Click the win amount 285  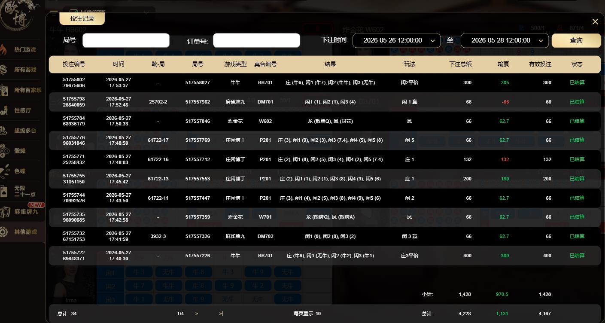coord(505,82)
